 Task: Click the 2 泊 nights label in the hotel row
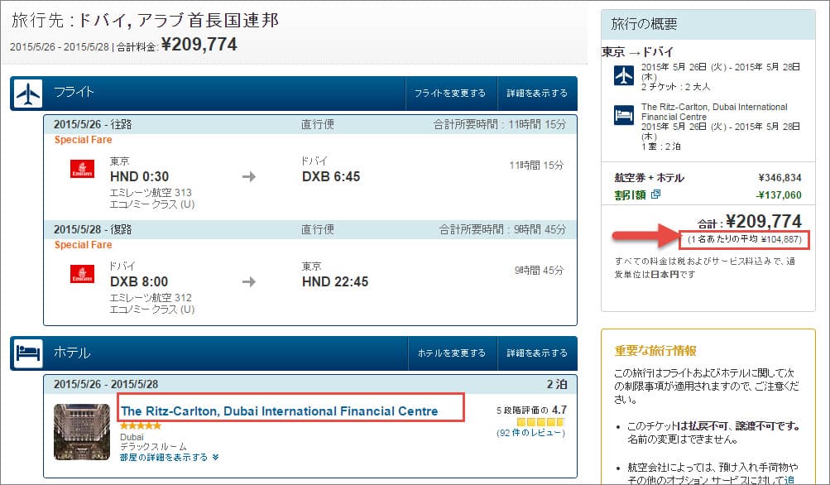pyautogui.click(x=557, y=384)
